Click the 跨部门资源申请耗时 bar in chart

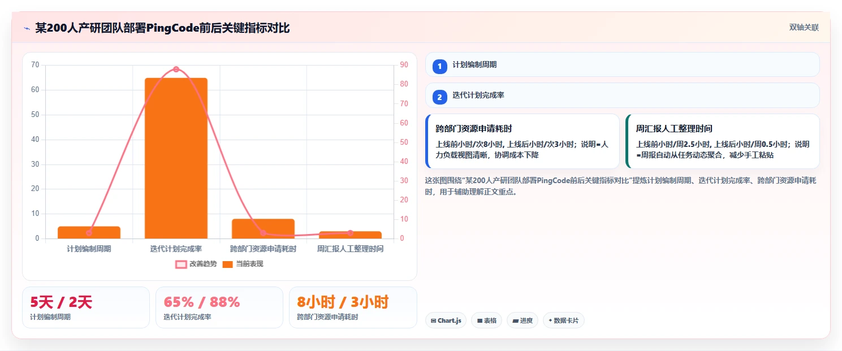[x=263, y=229]
